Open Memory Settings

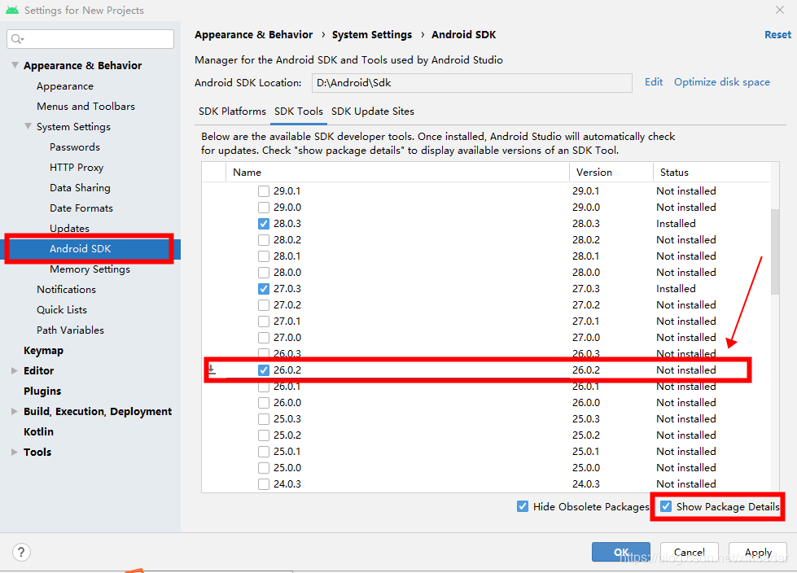pyautogui.click(x=90, y=269)
